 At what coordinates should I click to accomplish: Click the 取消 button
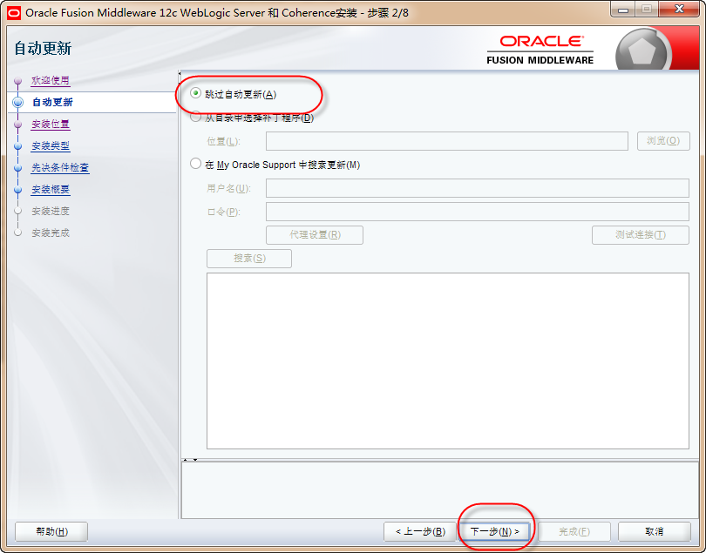click(655, 531)
